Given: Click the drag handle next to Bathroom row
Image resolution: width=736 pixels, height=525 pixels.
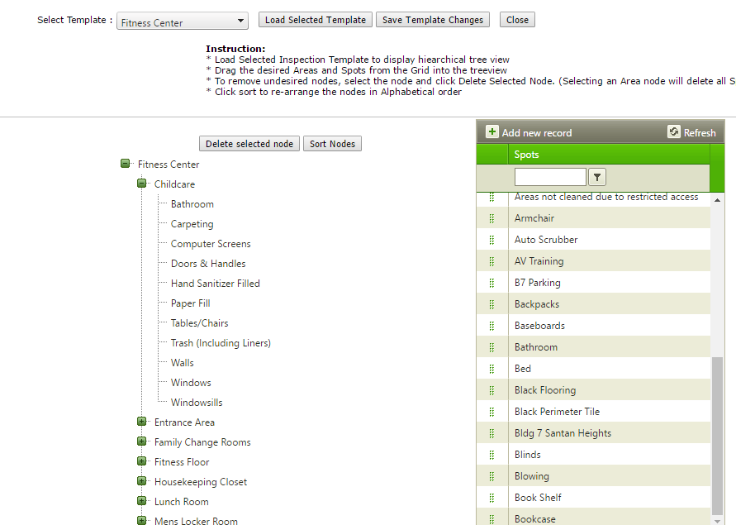Looking at the screenshot, I should 492,347.
